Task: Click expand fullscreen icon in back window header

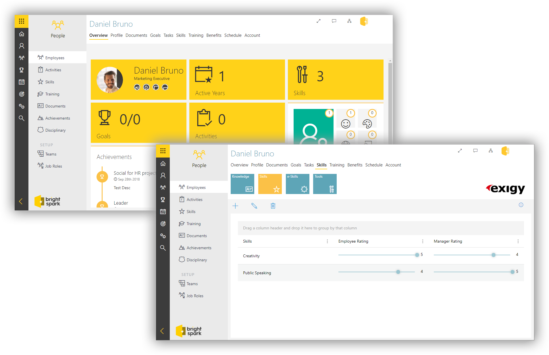Action: [x=319, y=21]
